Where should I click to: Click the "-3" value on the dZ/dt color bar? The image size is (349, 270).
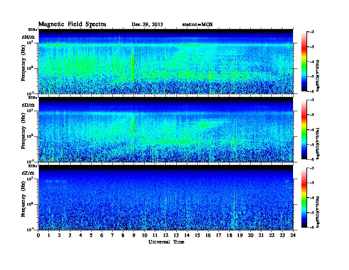click(312, 183)
